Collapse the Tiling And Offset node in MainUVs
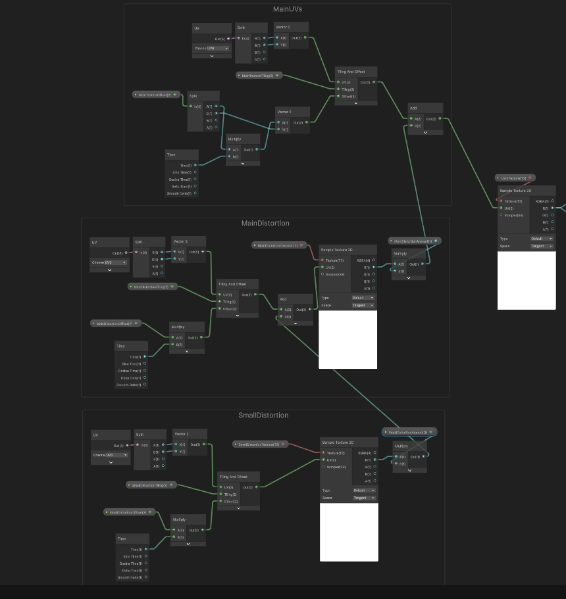The height and width of the screenshot is (599, 566). click(x=356, y=103)
